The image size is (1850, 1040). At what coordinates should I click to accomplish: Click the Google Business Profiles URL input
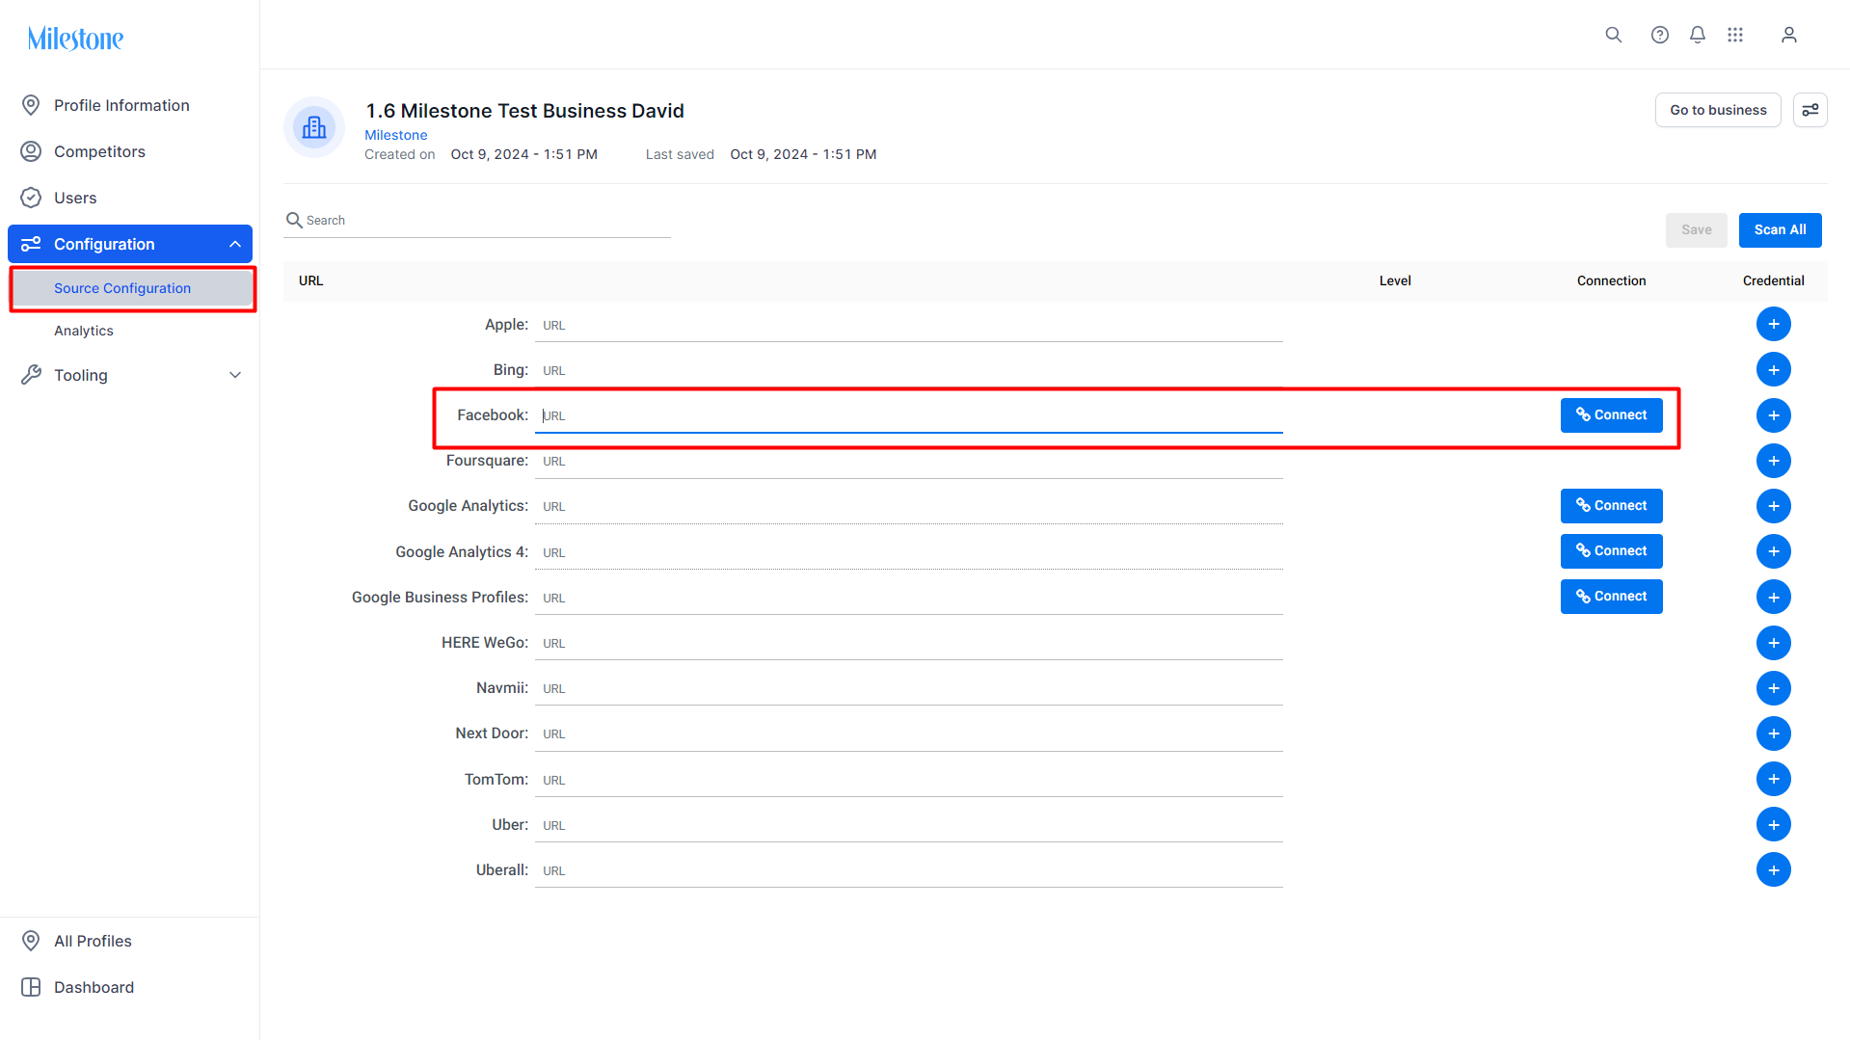pos(909,598)
